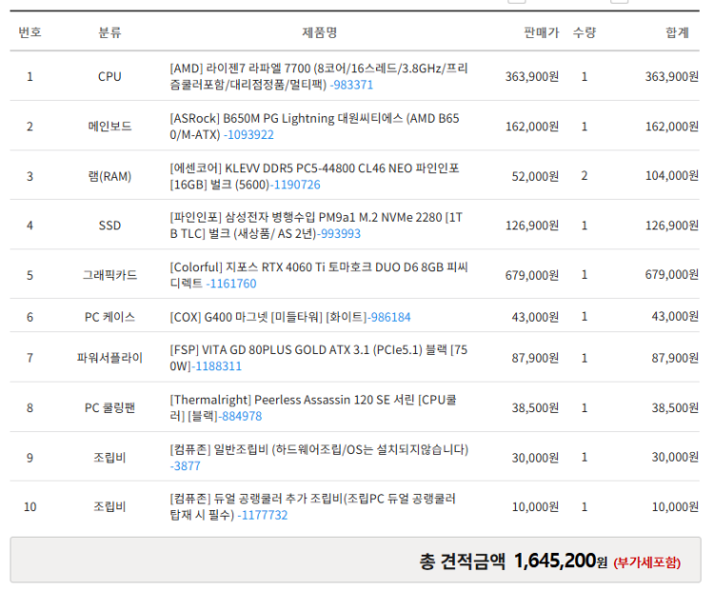Open product link -1093922 for the ASRock board

pos(249,135)
